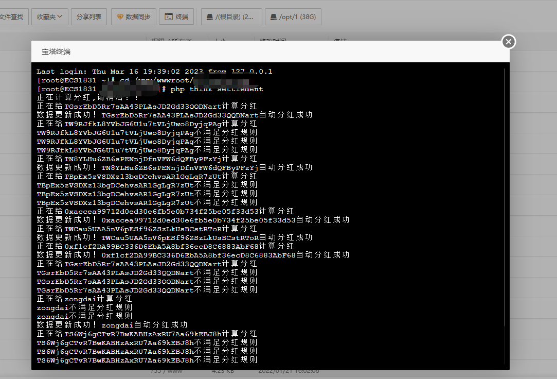Click the 0xf1cf2DA9 自动分红成功 line
Screen dimensions: 557x379
193,255
